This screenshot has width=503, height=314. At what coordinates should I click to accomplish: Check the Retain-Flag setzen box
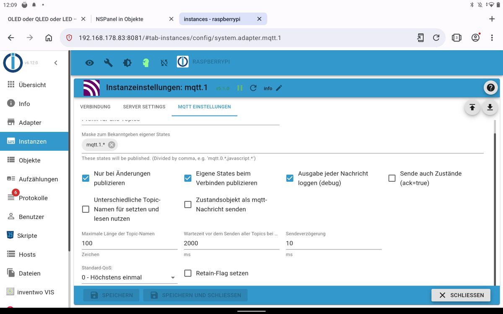188,273
